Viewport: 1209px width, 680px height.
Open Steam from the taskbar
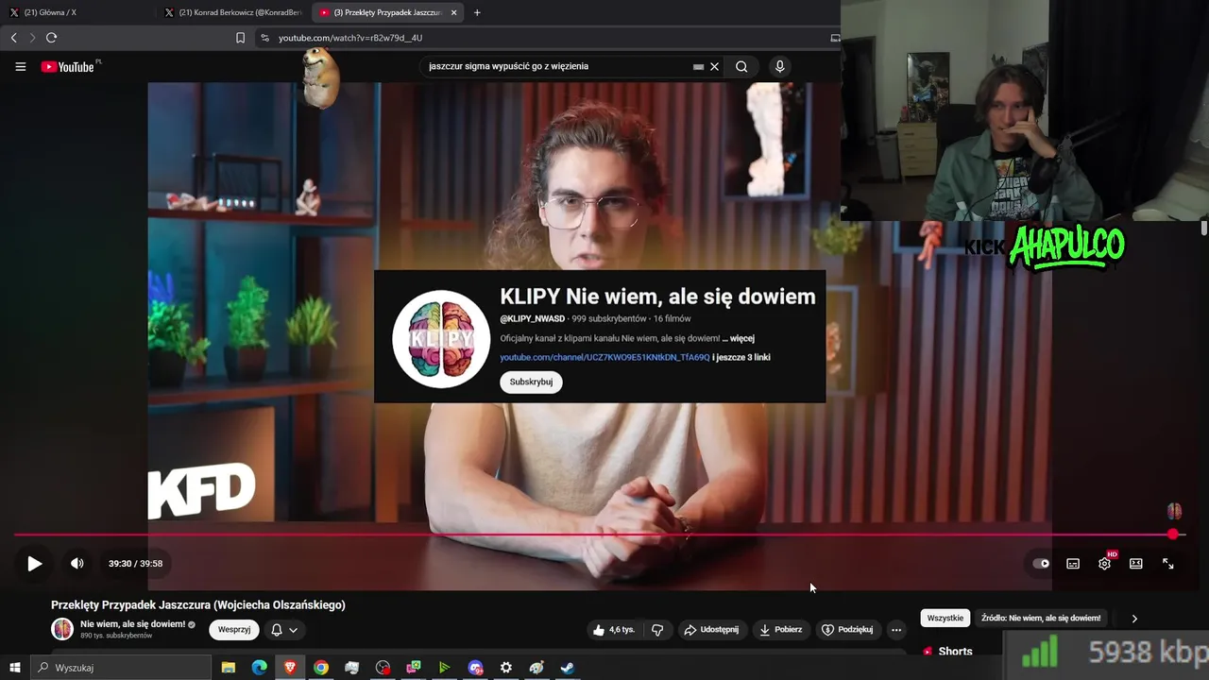pos(568,668)
